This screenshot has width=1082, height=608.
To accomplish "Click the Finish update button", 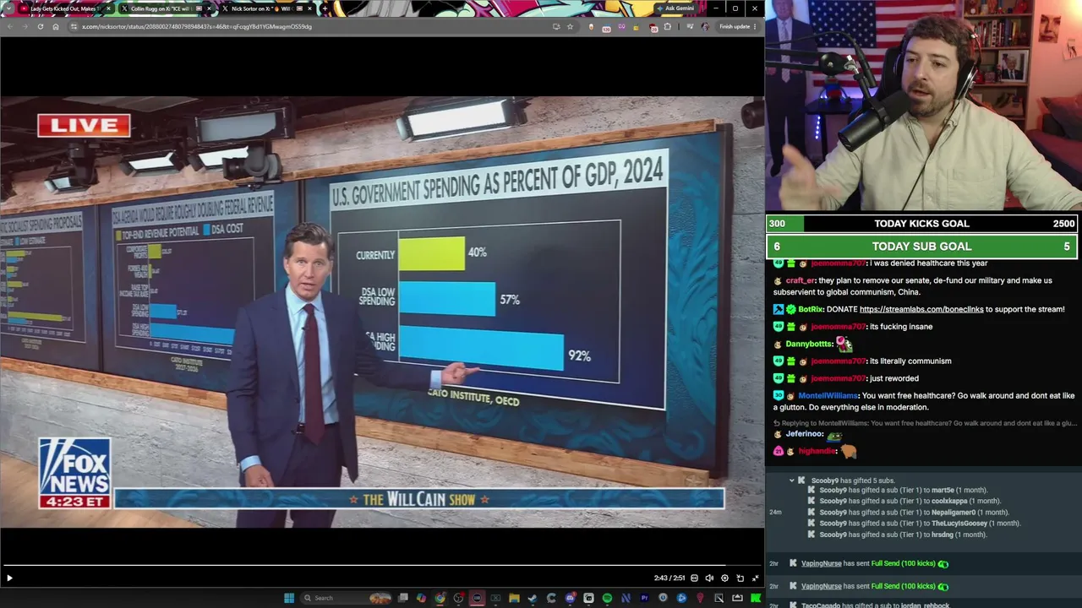I will 735,26.
